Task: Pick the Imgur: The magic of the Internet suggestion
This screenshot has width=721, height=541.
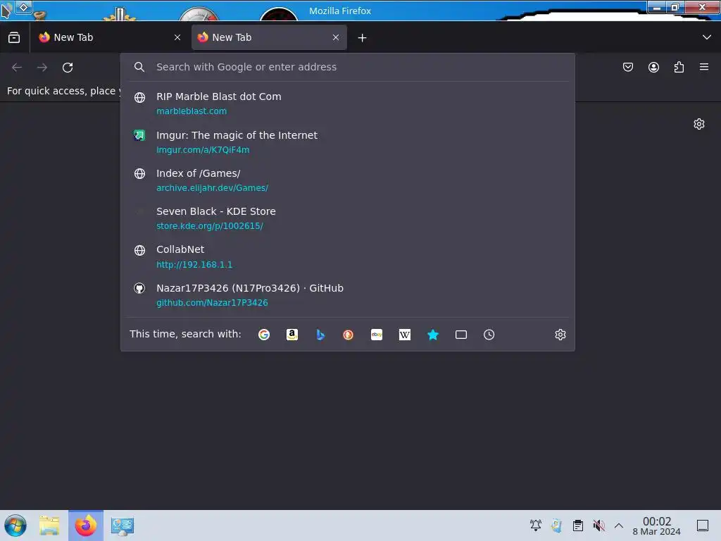Action: [348, 142]
